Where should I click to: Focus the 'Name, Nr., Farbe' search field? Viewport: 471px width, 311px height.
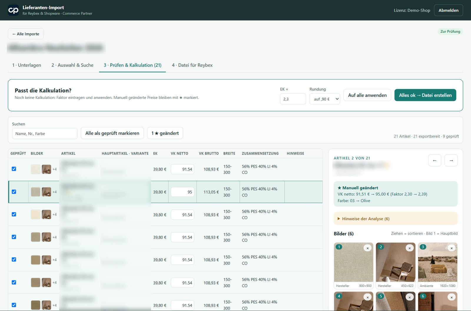click(x=45, y=133)
